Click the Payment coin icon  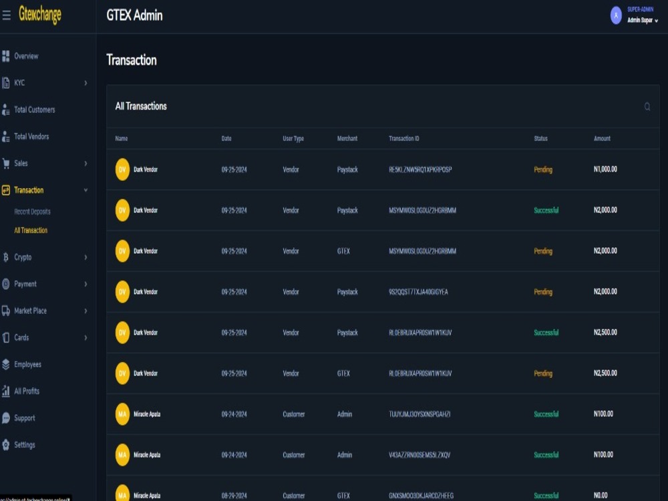pos(5,284)
